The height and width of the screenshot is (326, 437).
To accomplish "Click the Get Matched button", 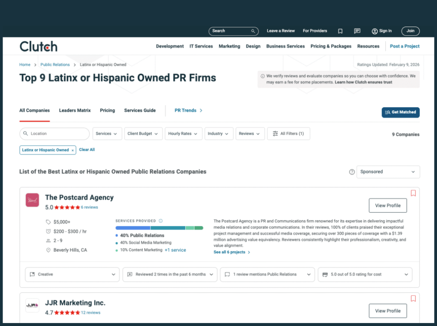I will [x=400, y=112].
